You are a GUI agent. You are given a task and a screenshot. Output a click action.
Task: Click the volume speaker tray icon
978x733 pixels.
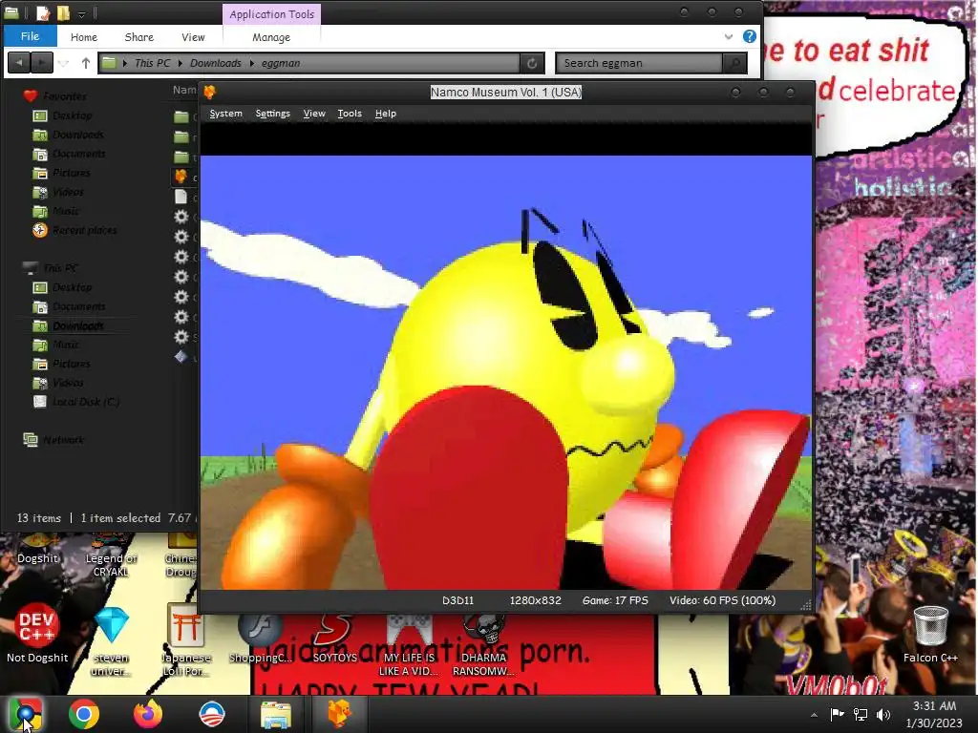883,714
